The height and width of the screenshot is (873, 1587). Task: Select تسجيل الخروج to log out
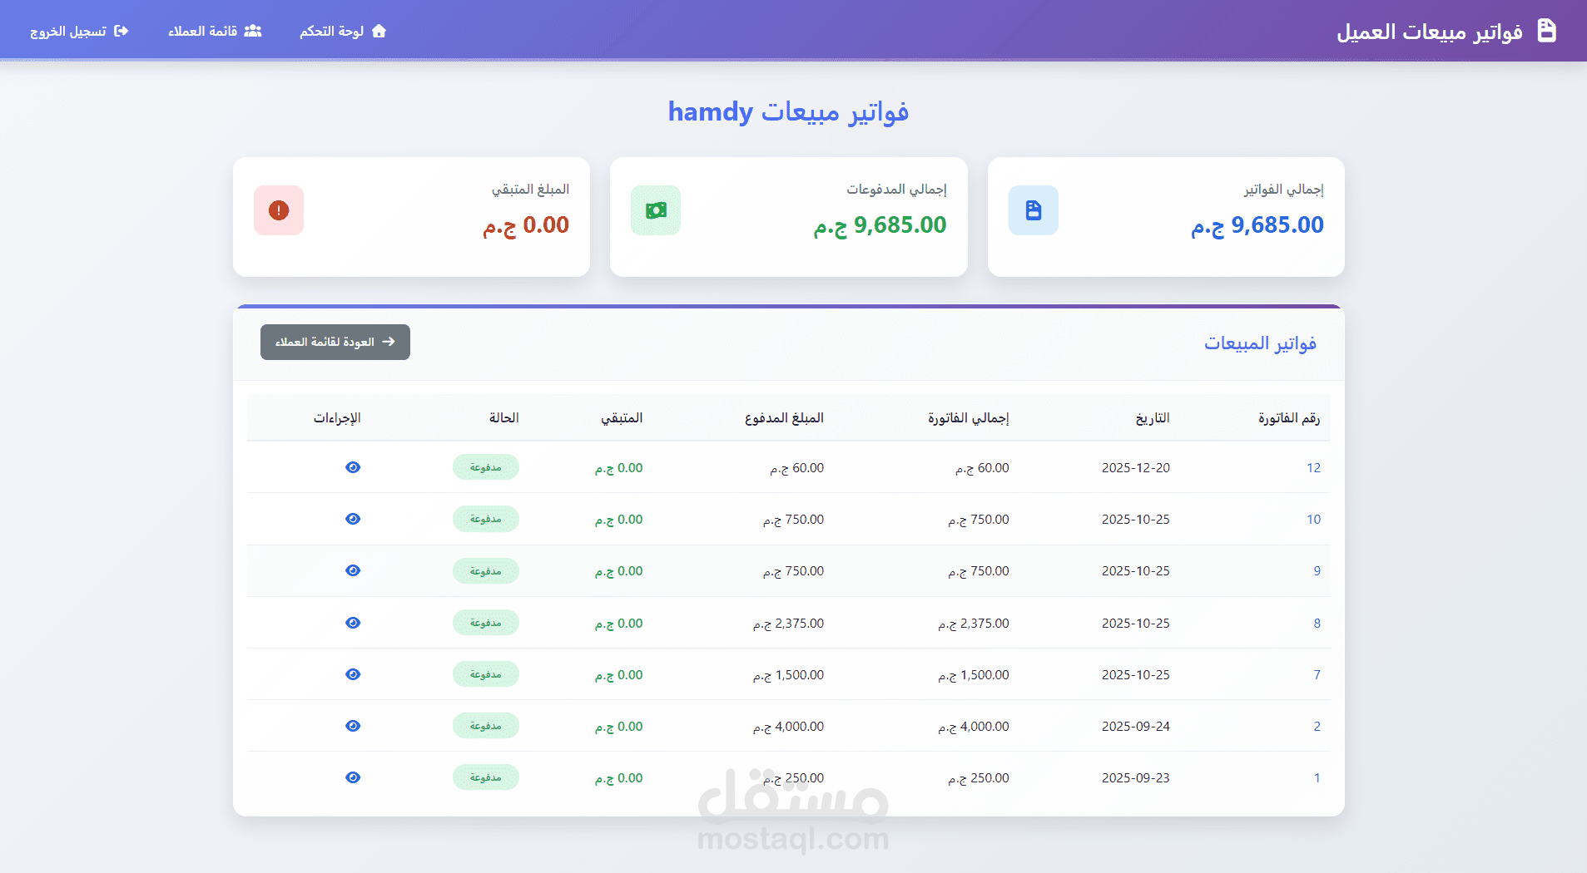79,31
